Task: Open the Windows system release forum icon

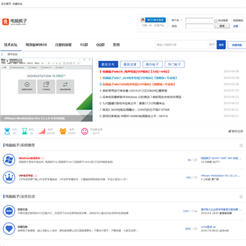Action: pos(9,160)
